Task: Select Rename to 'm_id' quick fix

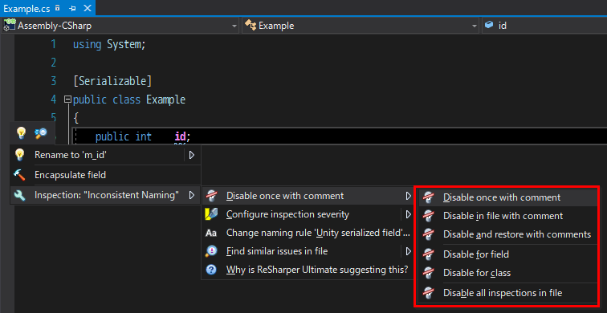Action: click(x=105, y=155)
